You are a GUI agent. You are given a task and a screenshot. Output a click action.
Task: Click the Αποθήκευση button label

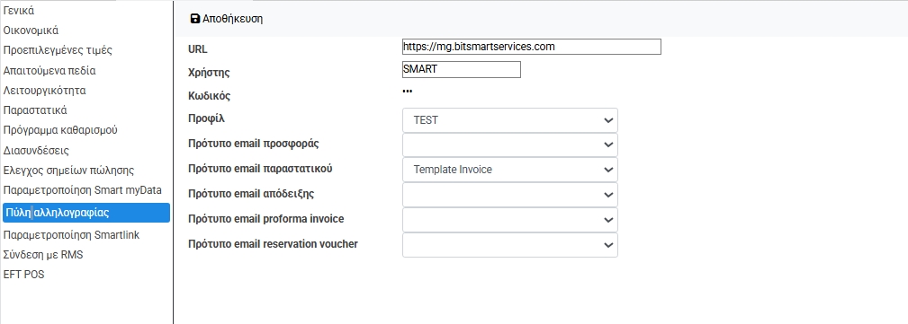[x=233, y=19]
